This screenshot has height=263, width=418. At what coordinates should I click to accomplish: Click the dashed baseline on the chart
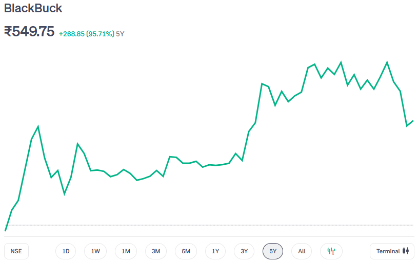click(205, 225)
